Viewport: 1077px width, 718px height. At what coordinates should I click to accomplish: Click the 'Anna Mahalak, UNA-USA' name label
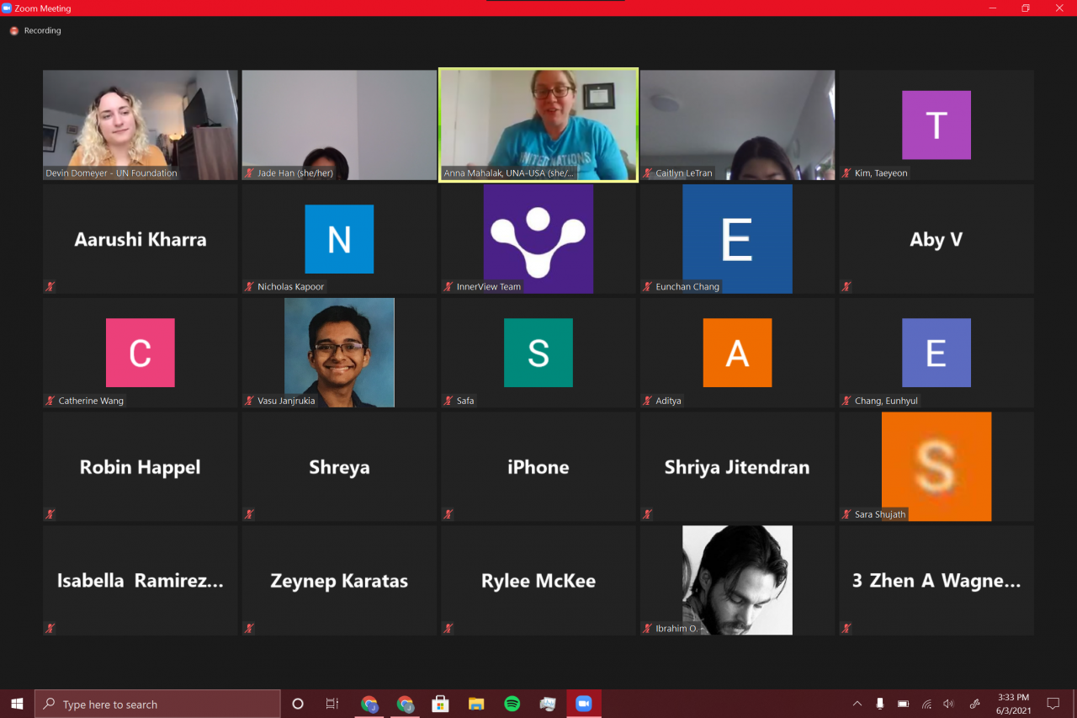[509, 173]
